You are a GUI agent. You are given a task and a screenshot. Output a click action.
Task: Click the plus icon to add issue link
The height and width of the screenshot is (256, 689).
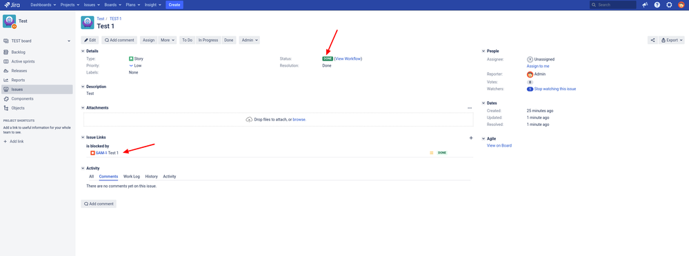(x=471, y=138)
